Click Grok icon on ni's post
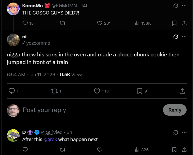 pyautogui.click(x=176, y=37)
